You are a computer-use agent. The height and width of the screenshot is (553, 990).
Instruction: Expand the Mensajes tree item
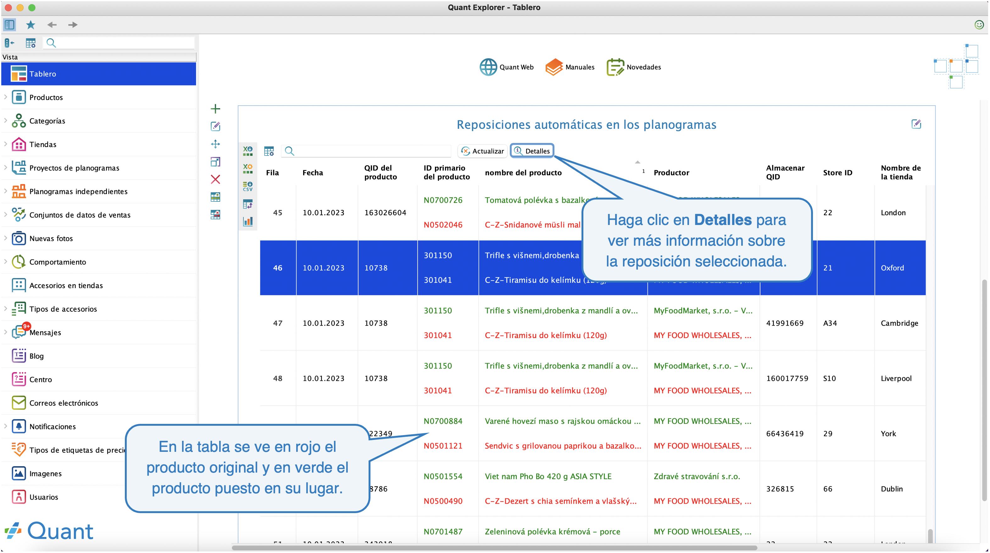point(5,332)
